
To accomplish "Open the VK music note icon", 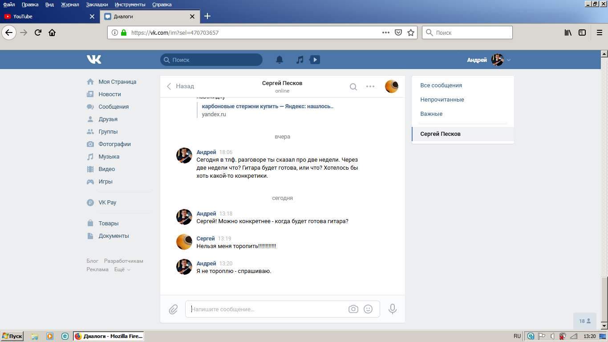I will 300,60.
